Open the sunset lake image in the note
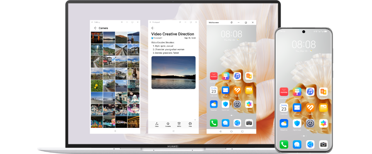Viewport: 372px width, 154px height. tap(173, 73)
